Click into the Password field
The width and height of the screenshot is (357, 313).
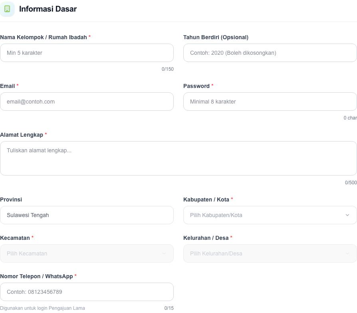270,102
